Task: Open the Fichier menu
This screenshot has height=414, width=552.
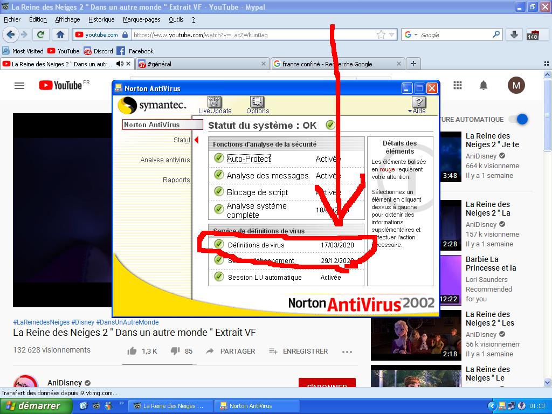Action: click(12, 20)
